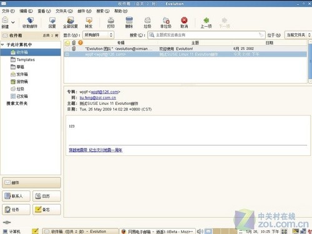
Task: Switch to the 联系人 (Contacts) view
Action: [x=16, y=196]
